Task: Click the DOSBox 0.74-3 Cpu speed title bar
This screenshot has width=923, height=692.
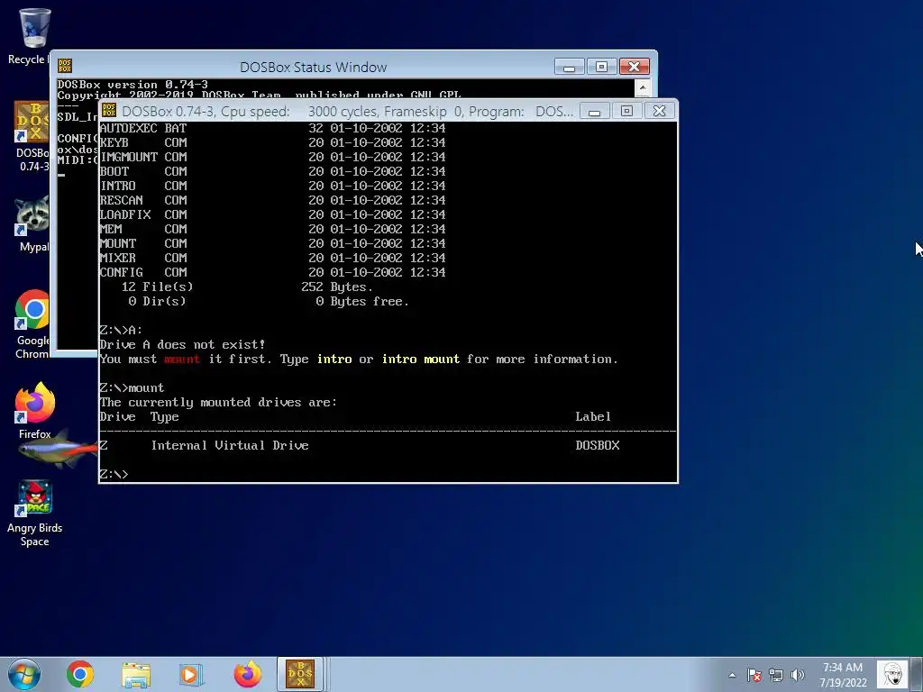Action: [347, 111]
